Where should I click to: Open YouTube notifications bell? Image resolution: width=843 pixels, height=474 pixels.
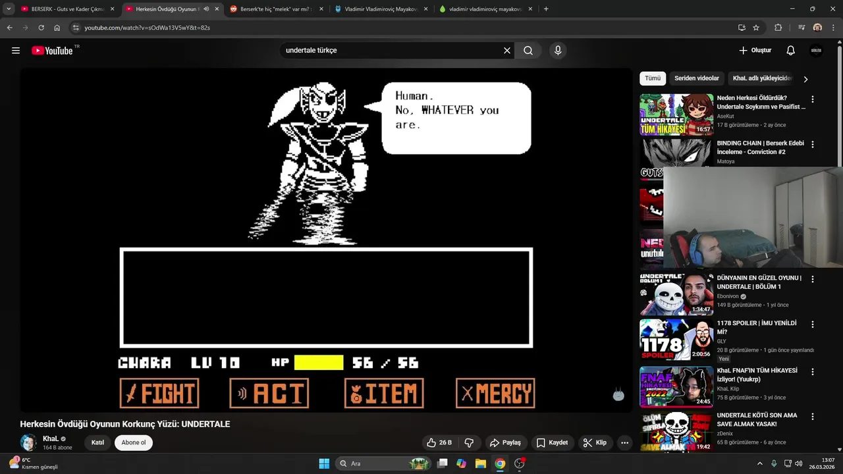[x=791, y=51]
